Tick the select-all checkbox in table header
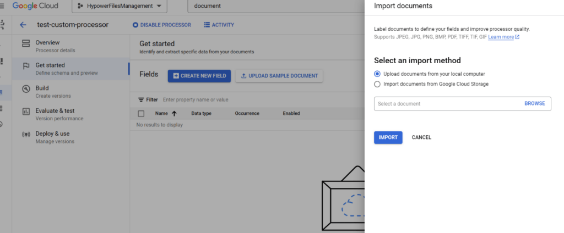 pos(141,114)
